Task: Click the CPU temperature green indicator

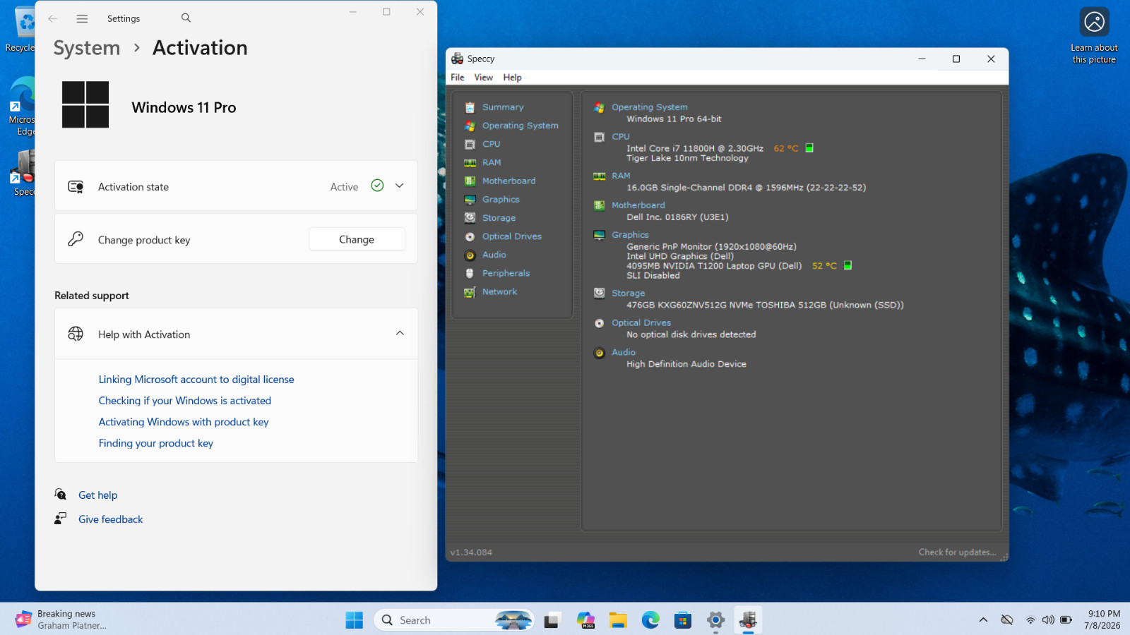Action: click(x=809, y=148)
